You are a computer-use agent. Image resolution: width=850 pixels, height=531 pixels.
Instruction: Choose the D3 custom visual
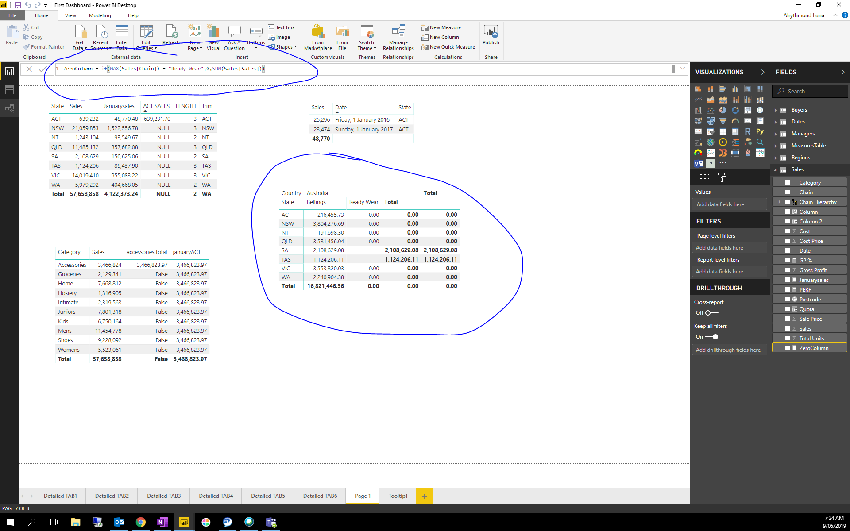tap(722, 153)
